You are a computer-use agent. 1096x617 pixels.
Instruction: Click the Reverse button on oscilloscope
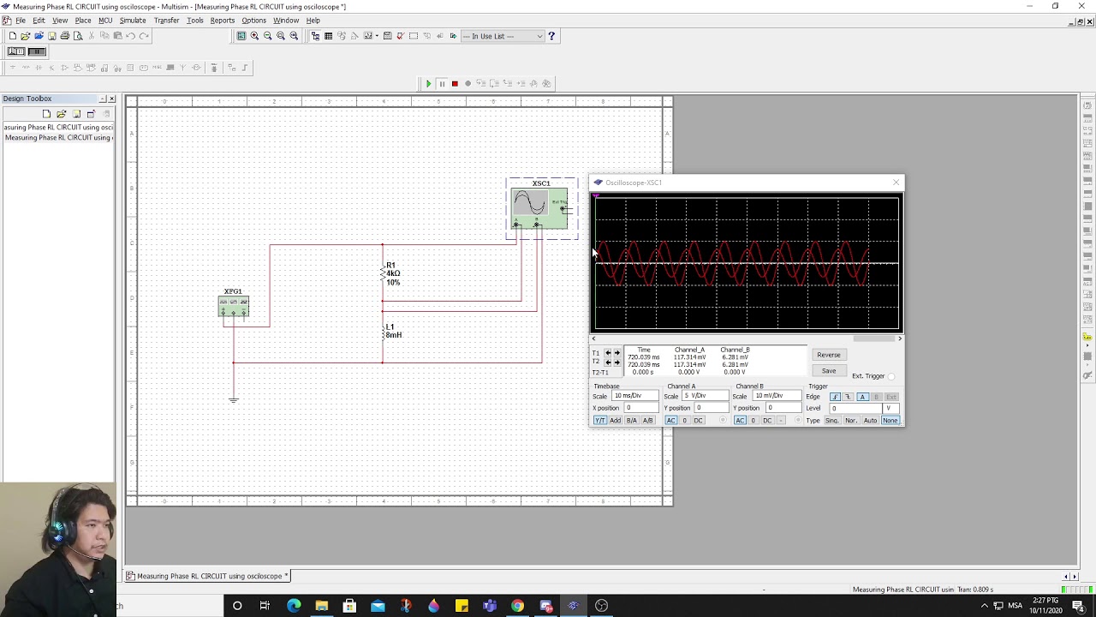829,355
